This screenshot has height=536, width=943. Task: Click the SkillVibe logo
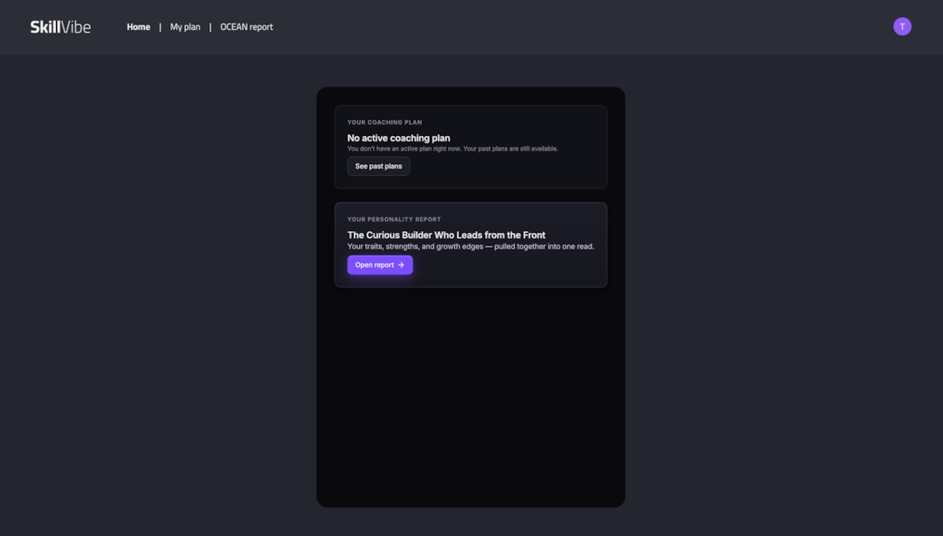[x=60, y=27]
